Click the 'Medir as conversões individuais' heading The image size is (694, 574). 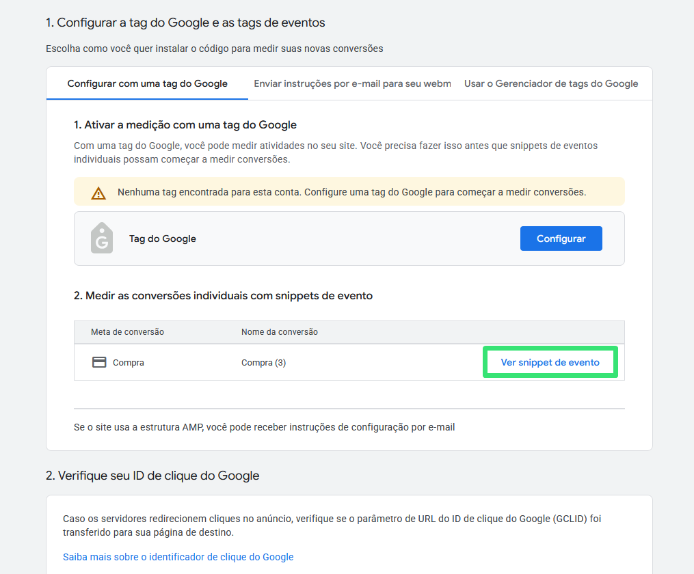[223, 296]
